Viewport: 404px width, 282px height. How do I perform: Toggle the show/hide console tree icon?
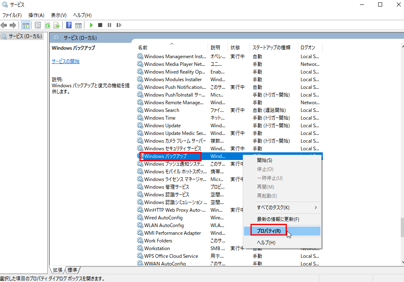[25, 25]
